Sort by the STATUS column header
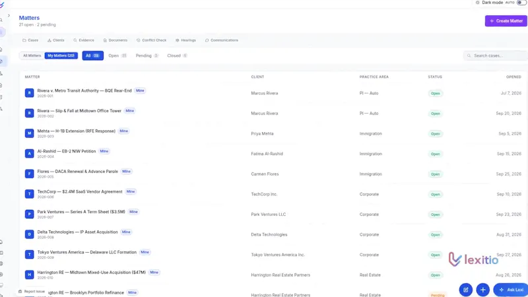Image resolution: width=528 pixels, height=297 pixels. click(x=435, y=77)
